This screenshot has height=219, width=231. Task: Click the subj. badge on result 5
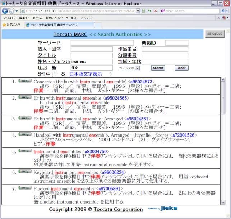point(25,151)
